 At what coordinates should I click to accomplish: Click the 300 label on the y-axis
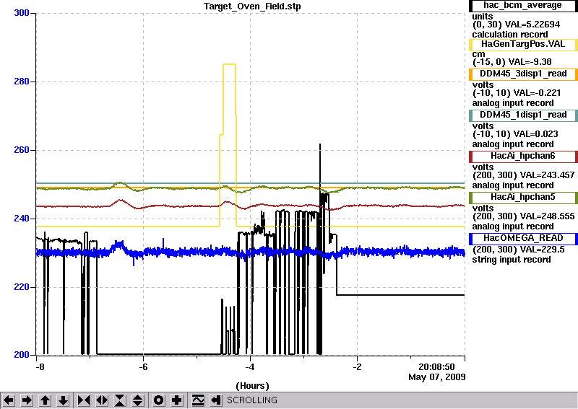point(22,13)
